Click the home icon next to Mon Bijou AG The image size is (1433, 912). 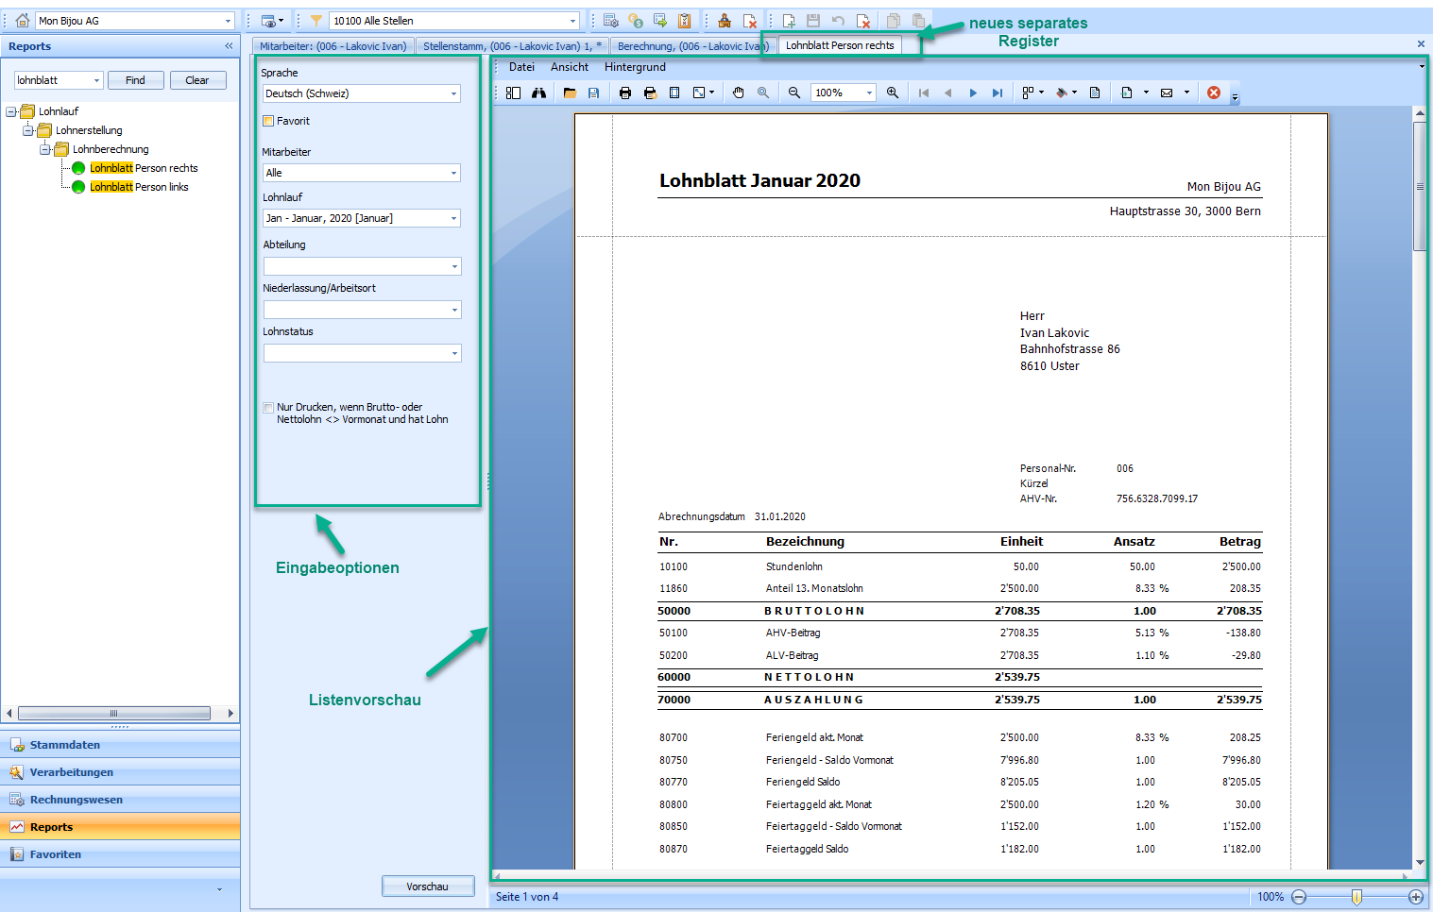pyautogui.click(x=22, y=21)
